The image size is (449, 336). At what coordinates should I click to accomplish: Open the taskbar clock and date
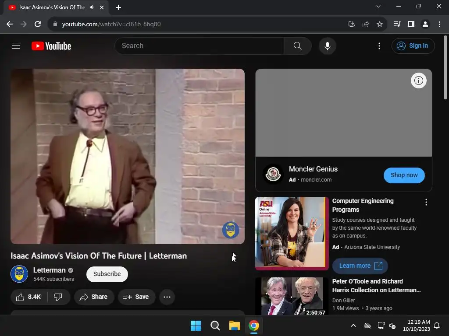coord(417,325)
